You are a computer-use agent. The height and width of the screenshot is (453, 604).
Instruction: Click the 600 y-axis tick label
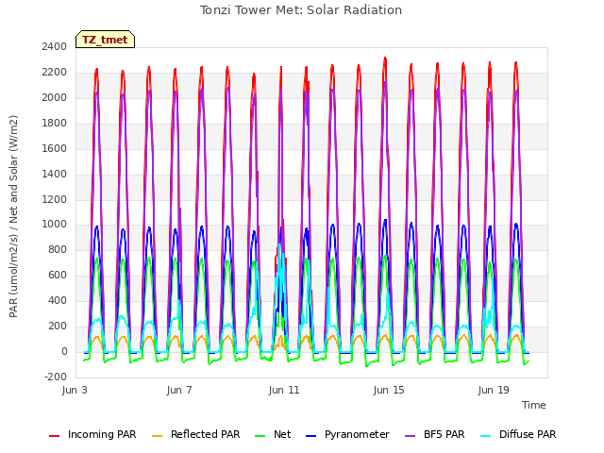(x=58, y=275)
